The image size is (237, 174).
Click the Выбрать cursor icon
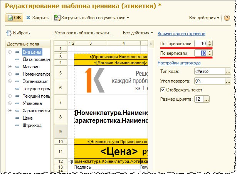9,33
